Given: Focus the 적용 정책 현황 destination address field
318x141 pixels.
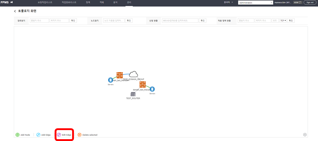Looking at the screenshot, I should 263,20.
